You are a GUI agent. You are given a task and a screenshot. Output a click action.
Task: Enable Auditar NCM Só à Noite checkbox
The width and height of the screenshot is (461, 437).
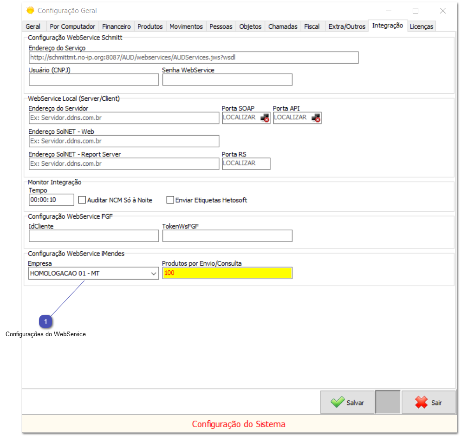[x=82, y=200]
